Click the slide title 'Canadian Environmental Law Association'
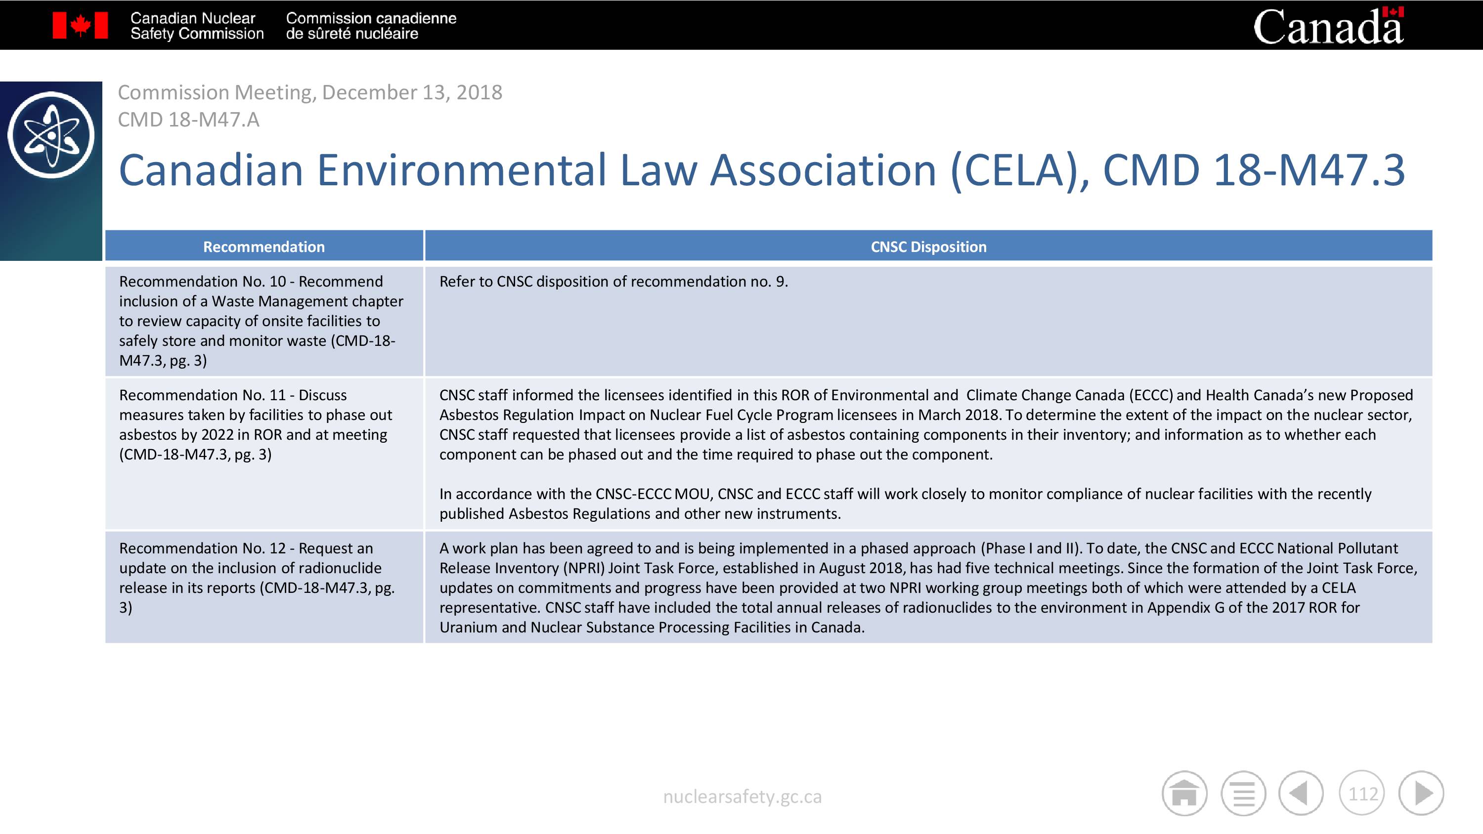 [x=762, y=170]
